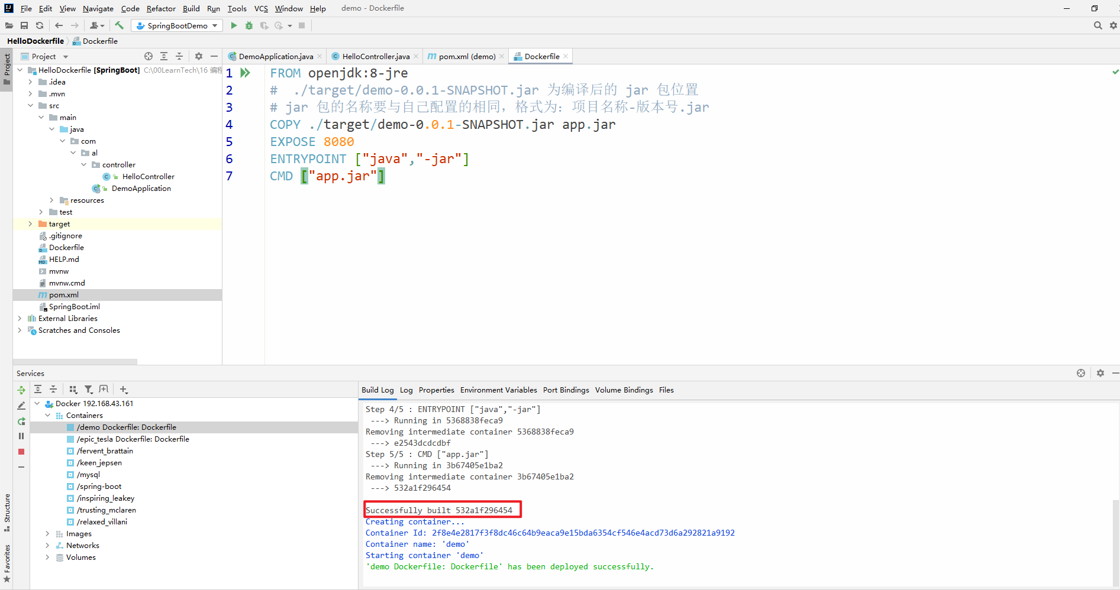Open the Navigate menu
This screenshot has height=590, width=1120.
[x=98, y=8]
